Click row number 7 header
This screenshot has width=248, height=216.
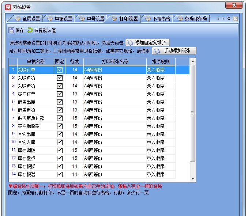[x=13, y=118]
